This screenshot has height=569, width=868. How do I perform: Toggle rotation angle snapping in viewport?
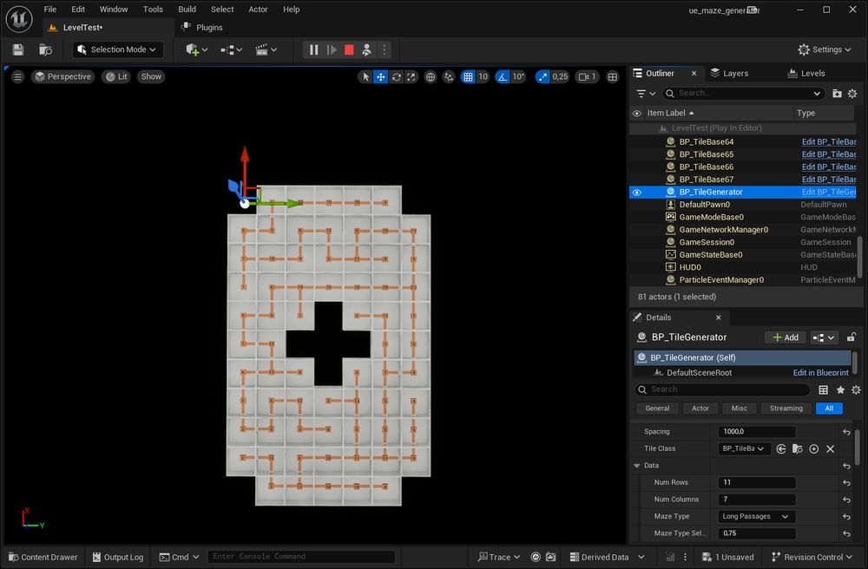(503, 76)
